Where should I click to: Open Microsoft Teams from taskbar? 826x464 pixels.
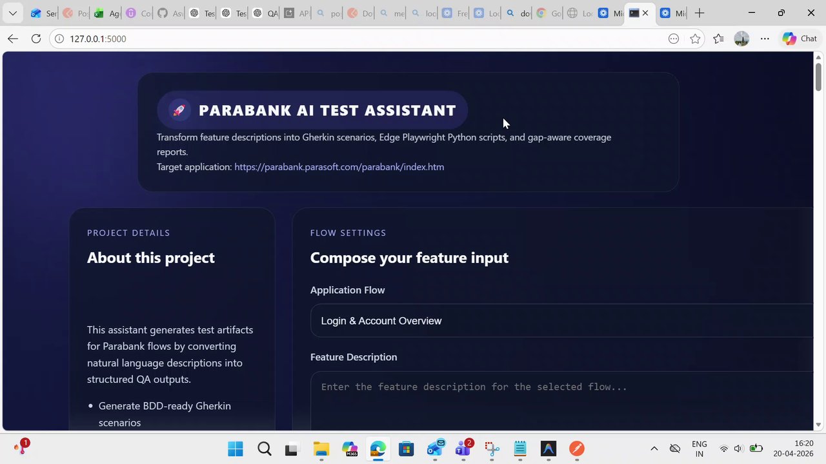coord(463,449)
